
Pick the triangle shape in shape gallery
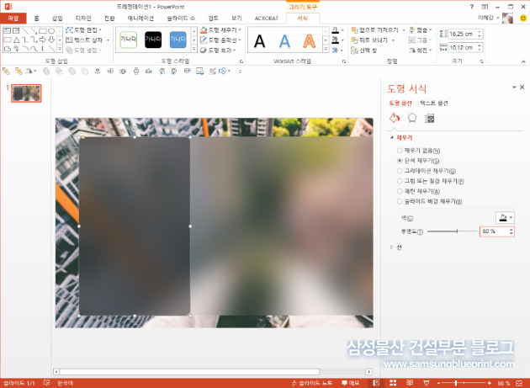[x=16, y=40]
